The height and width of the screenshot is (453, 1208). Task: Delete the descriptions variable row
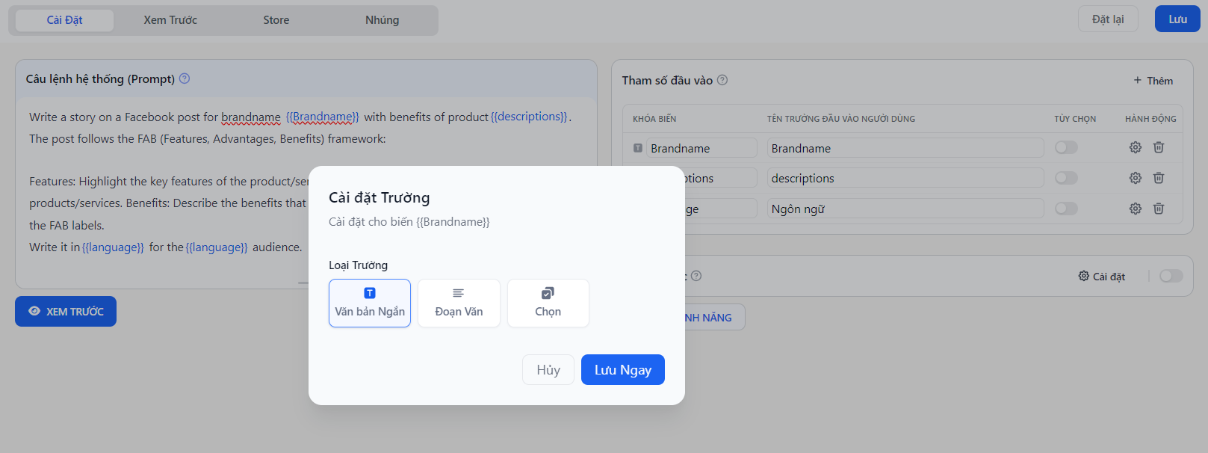tap(1158, 178)
